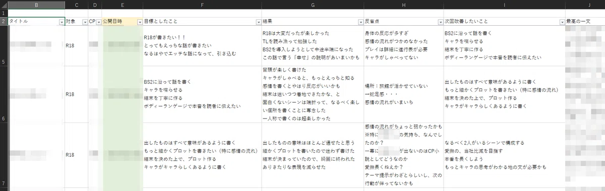This screenshot has height=191, width=605.
Task: Select column F cell in row 7
Action: coord(202,155)
